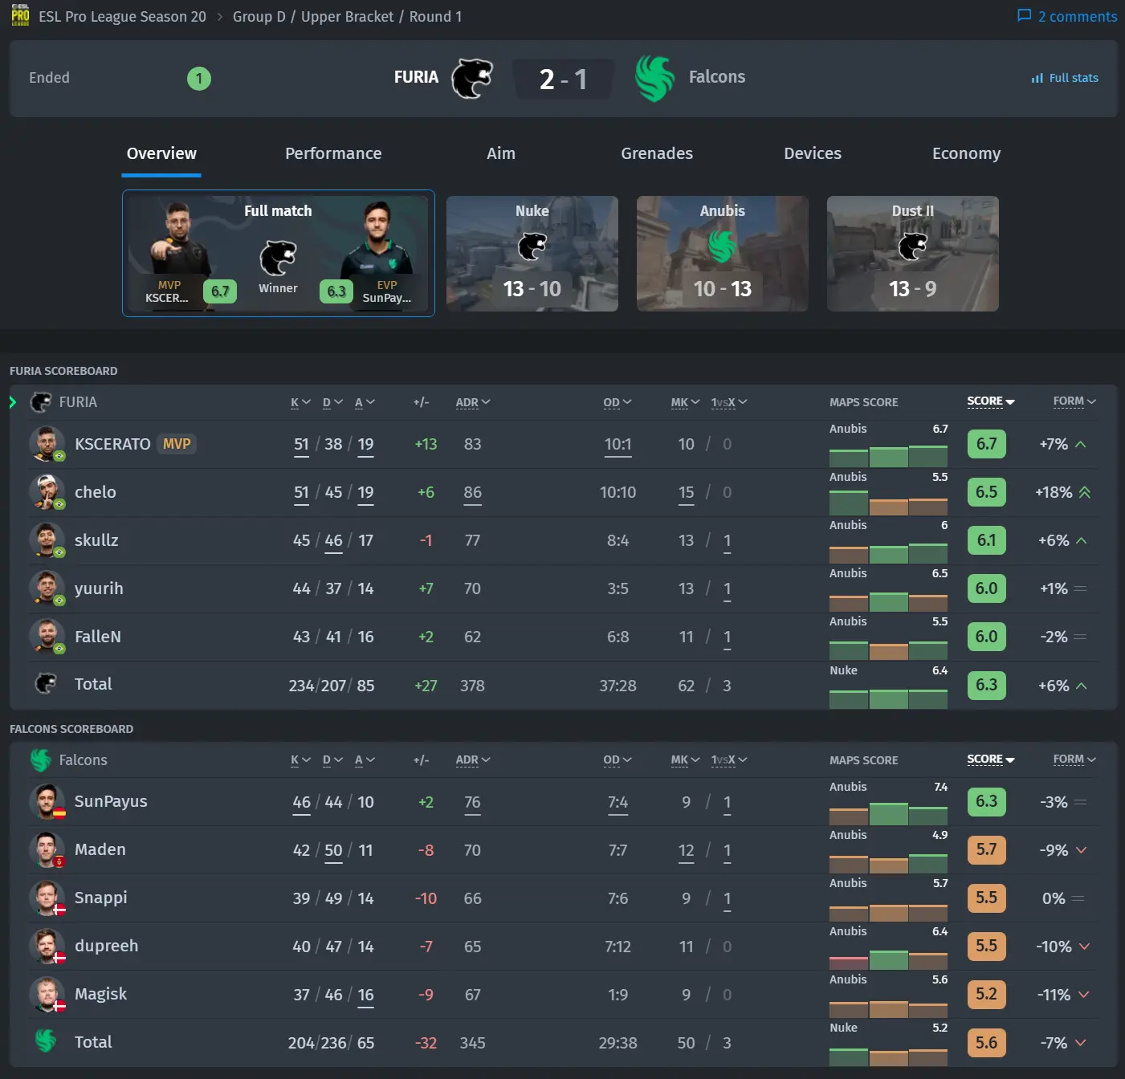The height and width of the screenshot is (1079, 1125).
Task: Sort FURIA scoreboard by SCORE
Action: coord(991,401)
